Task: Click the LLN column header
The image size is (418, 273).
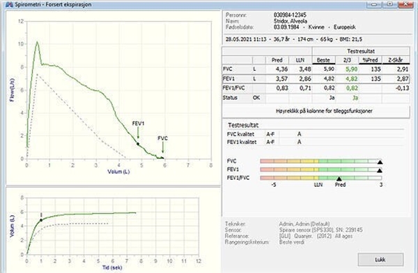Action: (300, 60)
